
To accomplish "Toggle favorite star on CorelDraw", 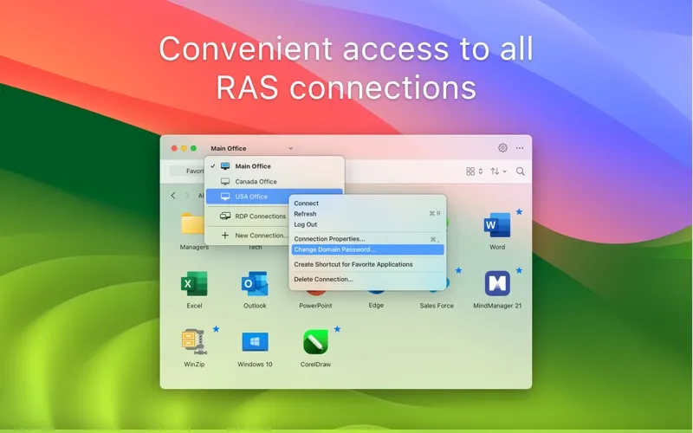I will (x=337, y=329).
